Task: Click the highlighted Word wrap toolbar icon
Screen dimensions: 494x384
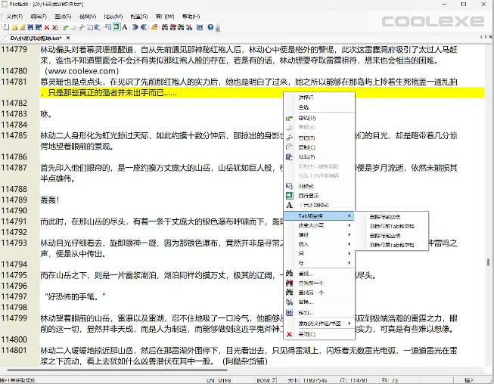Action: point(117,27)
